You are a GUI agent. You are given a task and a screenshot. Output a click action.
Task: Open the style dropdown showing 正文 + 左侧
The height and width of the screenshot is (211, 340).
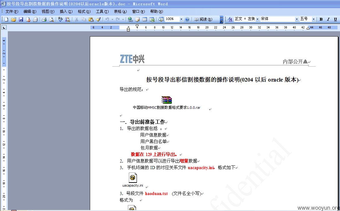coord(257,19)
